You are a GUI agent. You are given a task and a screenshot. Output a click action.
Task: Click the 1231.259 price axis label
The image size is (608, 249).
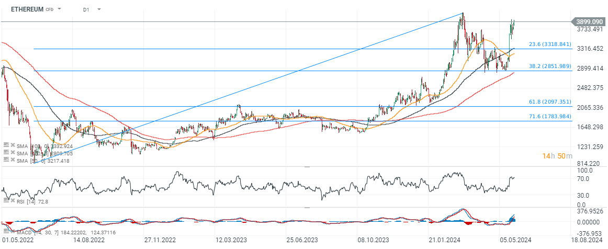point(589,146)
